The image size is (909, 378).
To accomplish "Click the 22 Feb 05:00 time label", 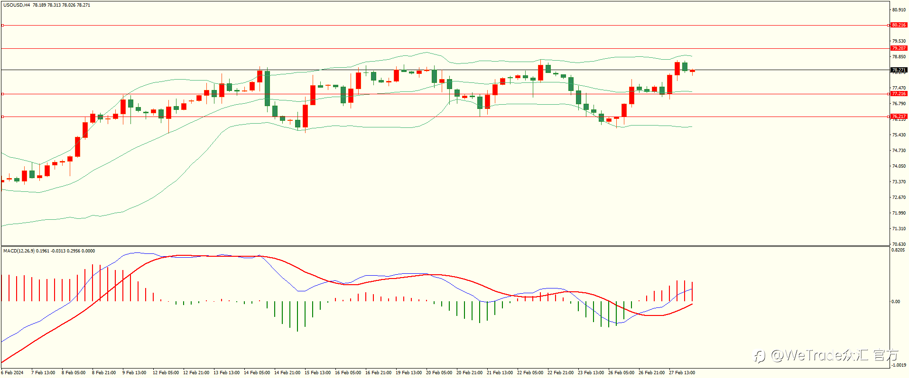I will (x=530, y=373).
